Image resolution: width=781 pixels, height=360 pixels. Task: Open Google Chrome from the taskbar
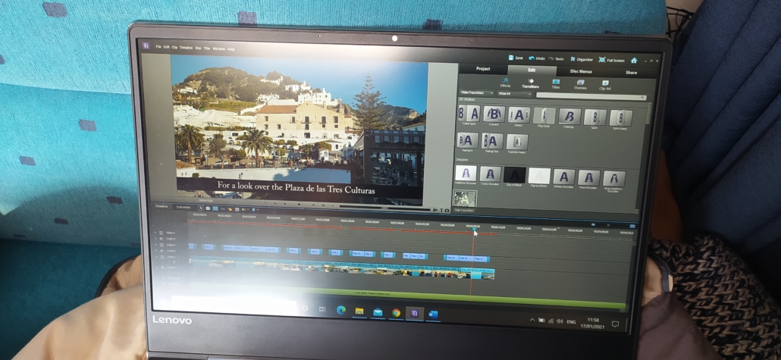[x=396, y=313]
